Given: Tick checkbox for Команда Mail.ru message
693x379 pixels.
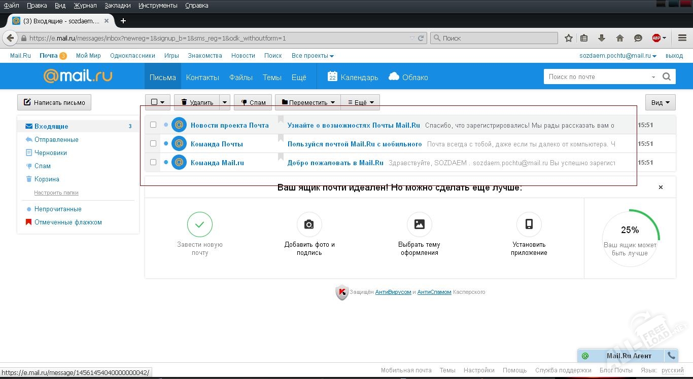Looking at the screenshot, I should [x=153, y=163].
